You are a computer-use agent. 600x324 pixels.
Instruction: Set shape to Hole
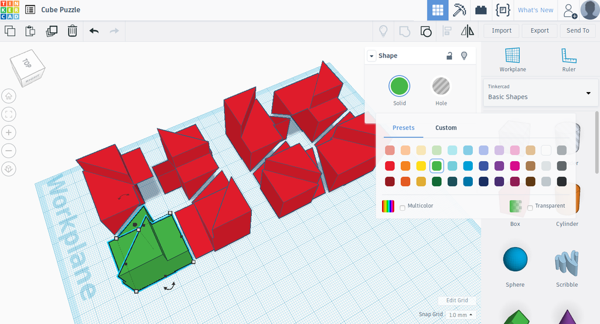point(441,86)
